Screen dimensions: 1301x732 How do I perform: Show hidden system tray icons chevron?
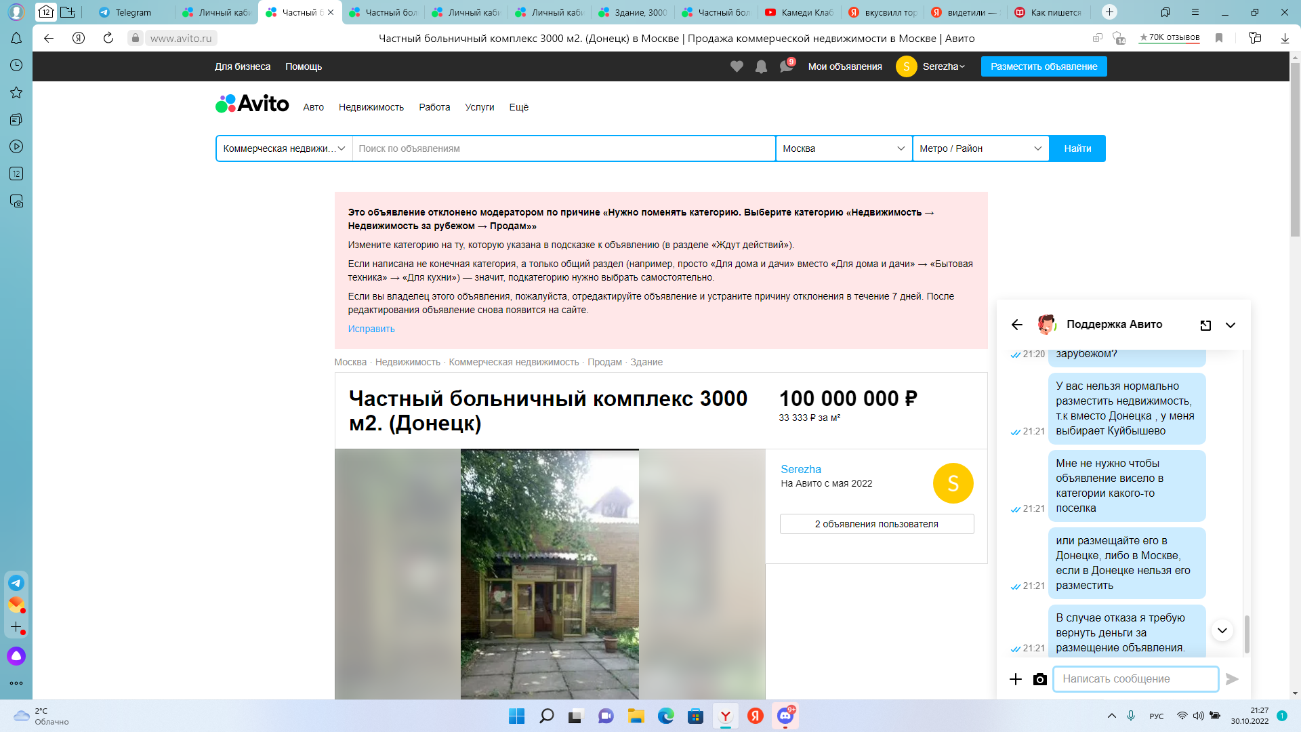pyautogui.click(x=1111, y=716)
